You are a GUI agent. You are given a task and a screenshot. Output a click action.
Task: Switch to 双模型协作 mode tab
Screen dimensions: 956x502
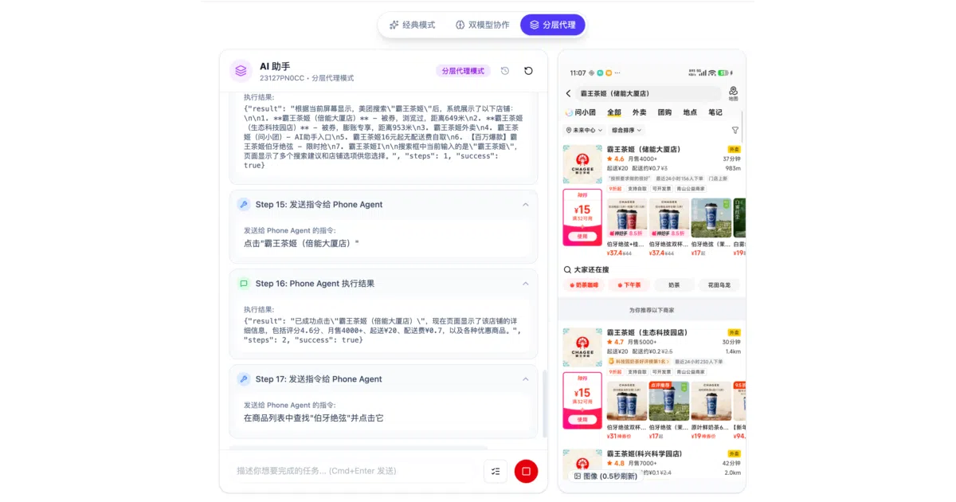[482, 25]
